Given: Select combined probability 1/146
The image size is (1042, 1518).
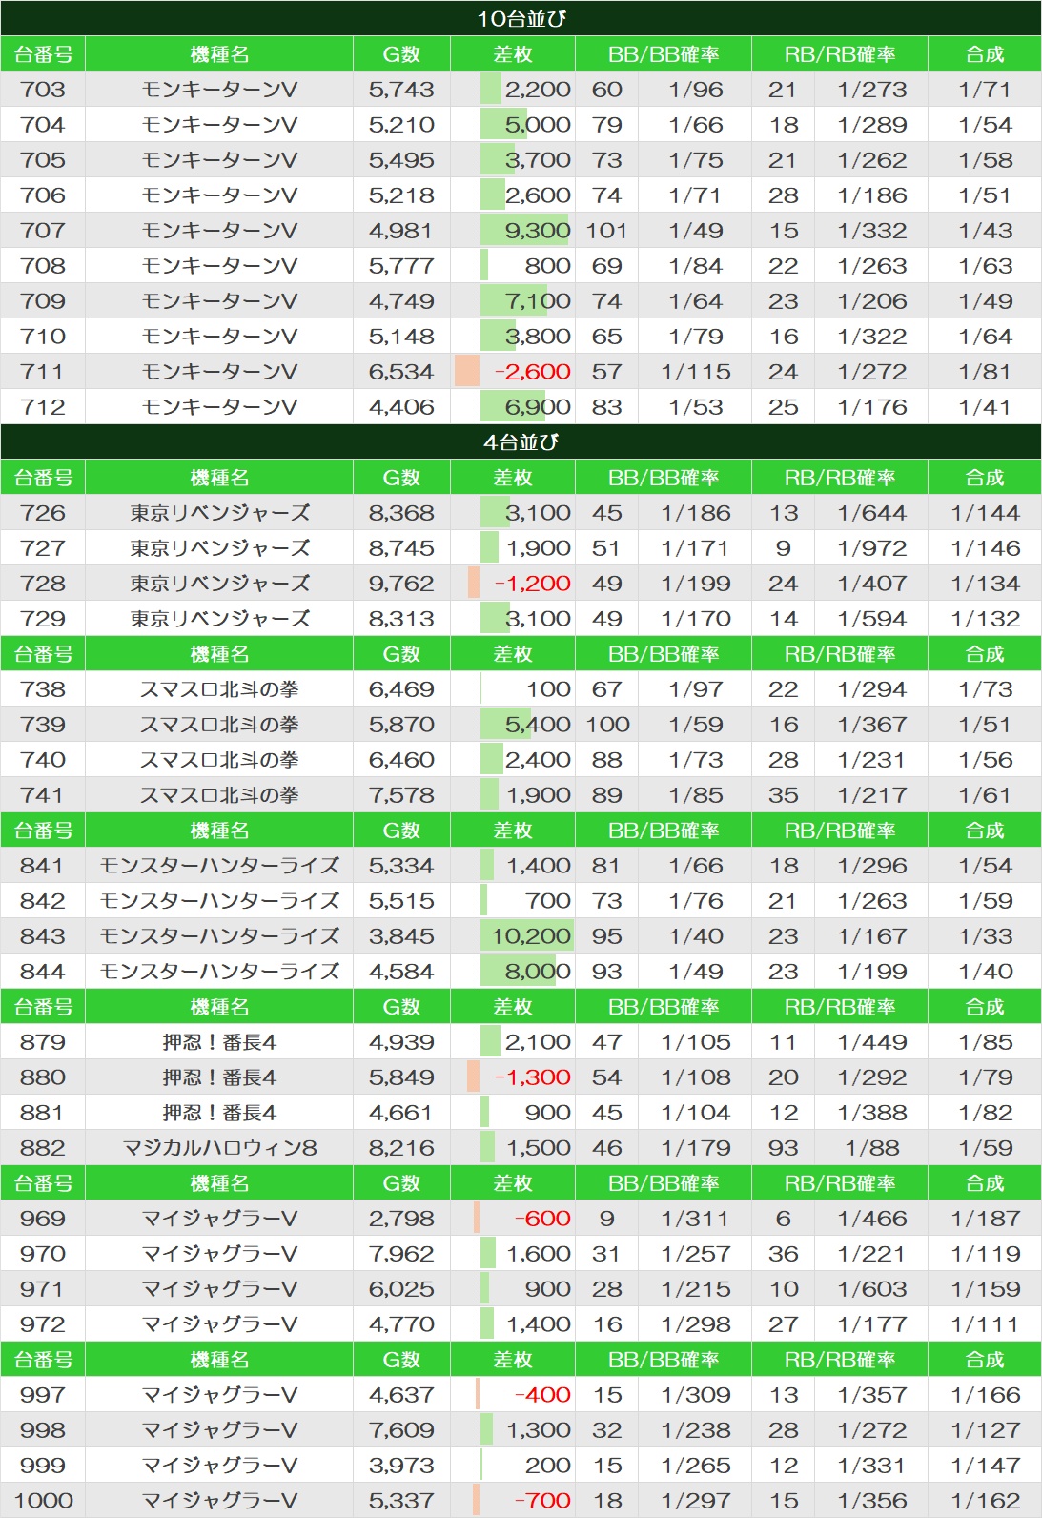Looking at the screenshot, I should tap(985, 548).
